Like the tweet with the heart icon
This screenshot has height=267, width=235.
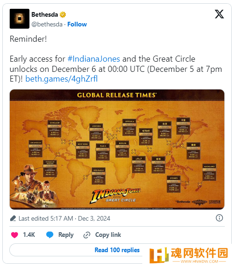(14, 235)
